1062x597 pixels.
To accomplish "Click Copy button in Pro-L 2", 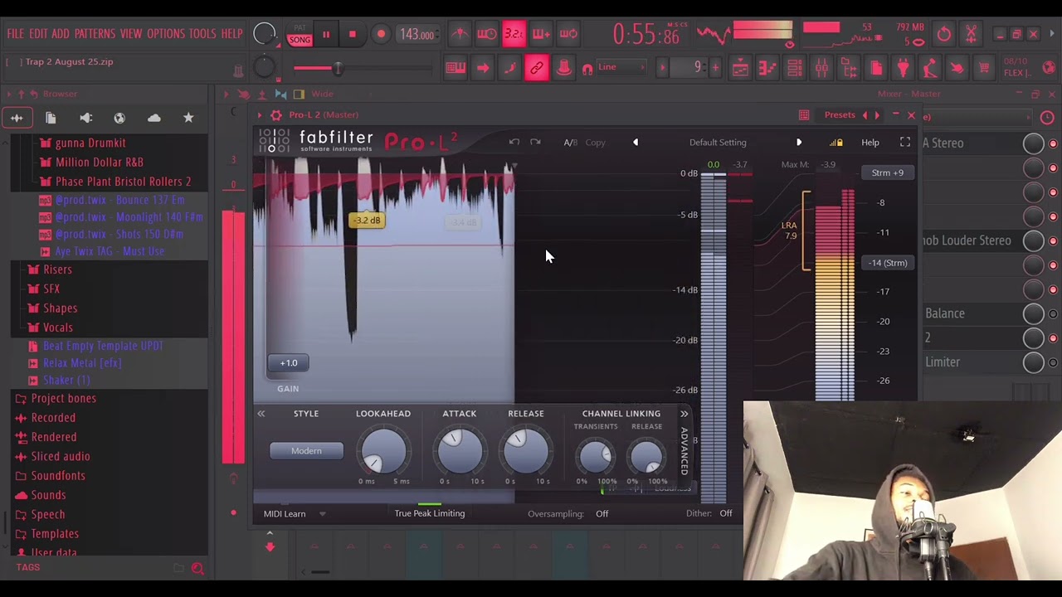I will pyautogui.click(x=595, y=143).
